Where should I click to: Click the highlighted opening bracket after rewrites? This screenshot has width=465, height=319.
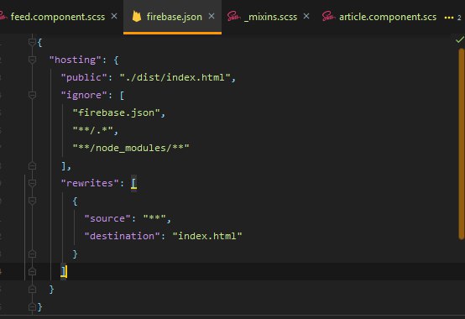133,184
